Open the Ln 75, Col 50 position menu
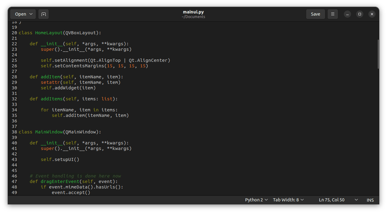Image resolution: width=387 pixels, height=213 pixels. point(338,200)
